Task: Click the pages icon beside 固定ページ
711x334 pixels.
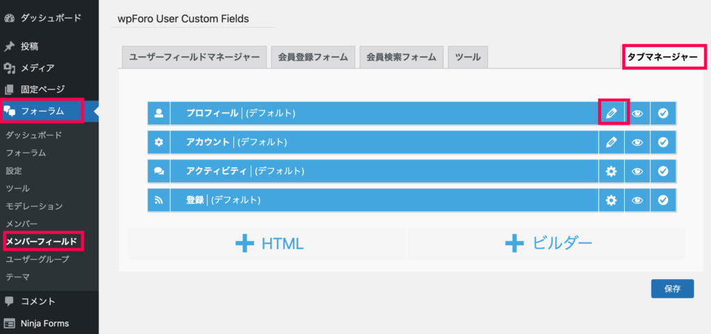Action: 10,90
